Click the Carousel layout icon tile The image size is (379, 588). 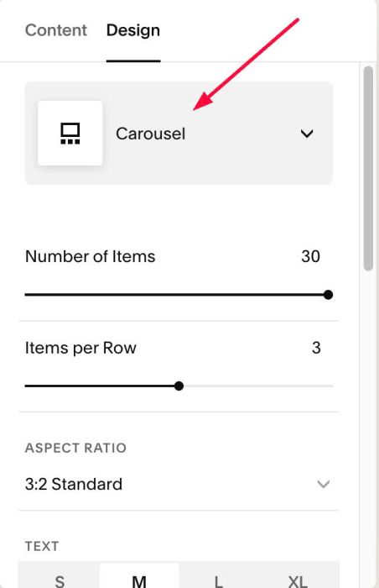70,133
